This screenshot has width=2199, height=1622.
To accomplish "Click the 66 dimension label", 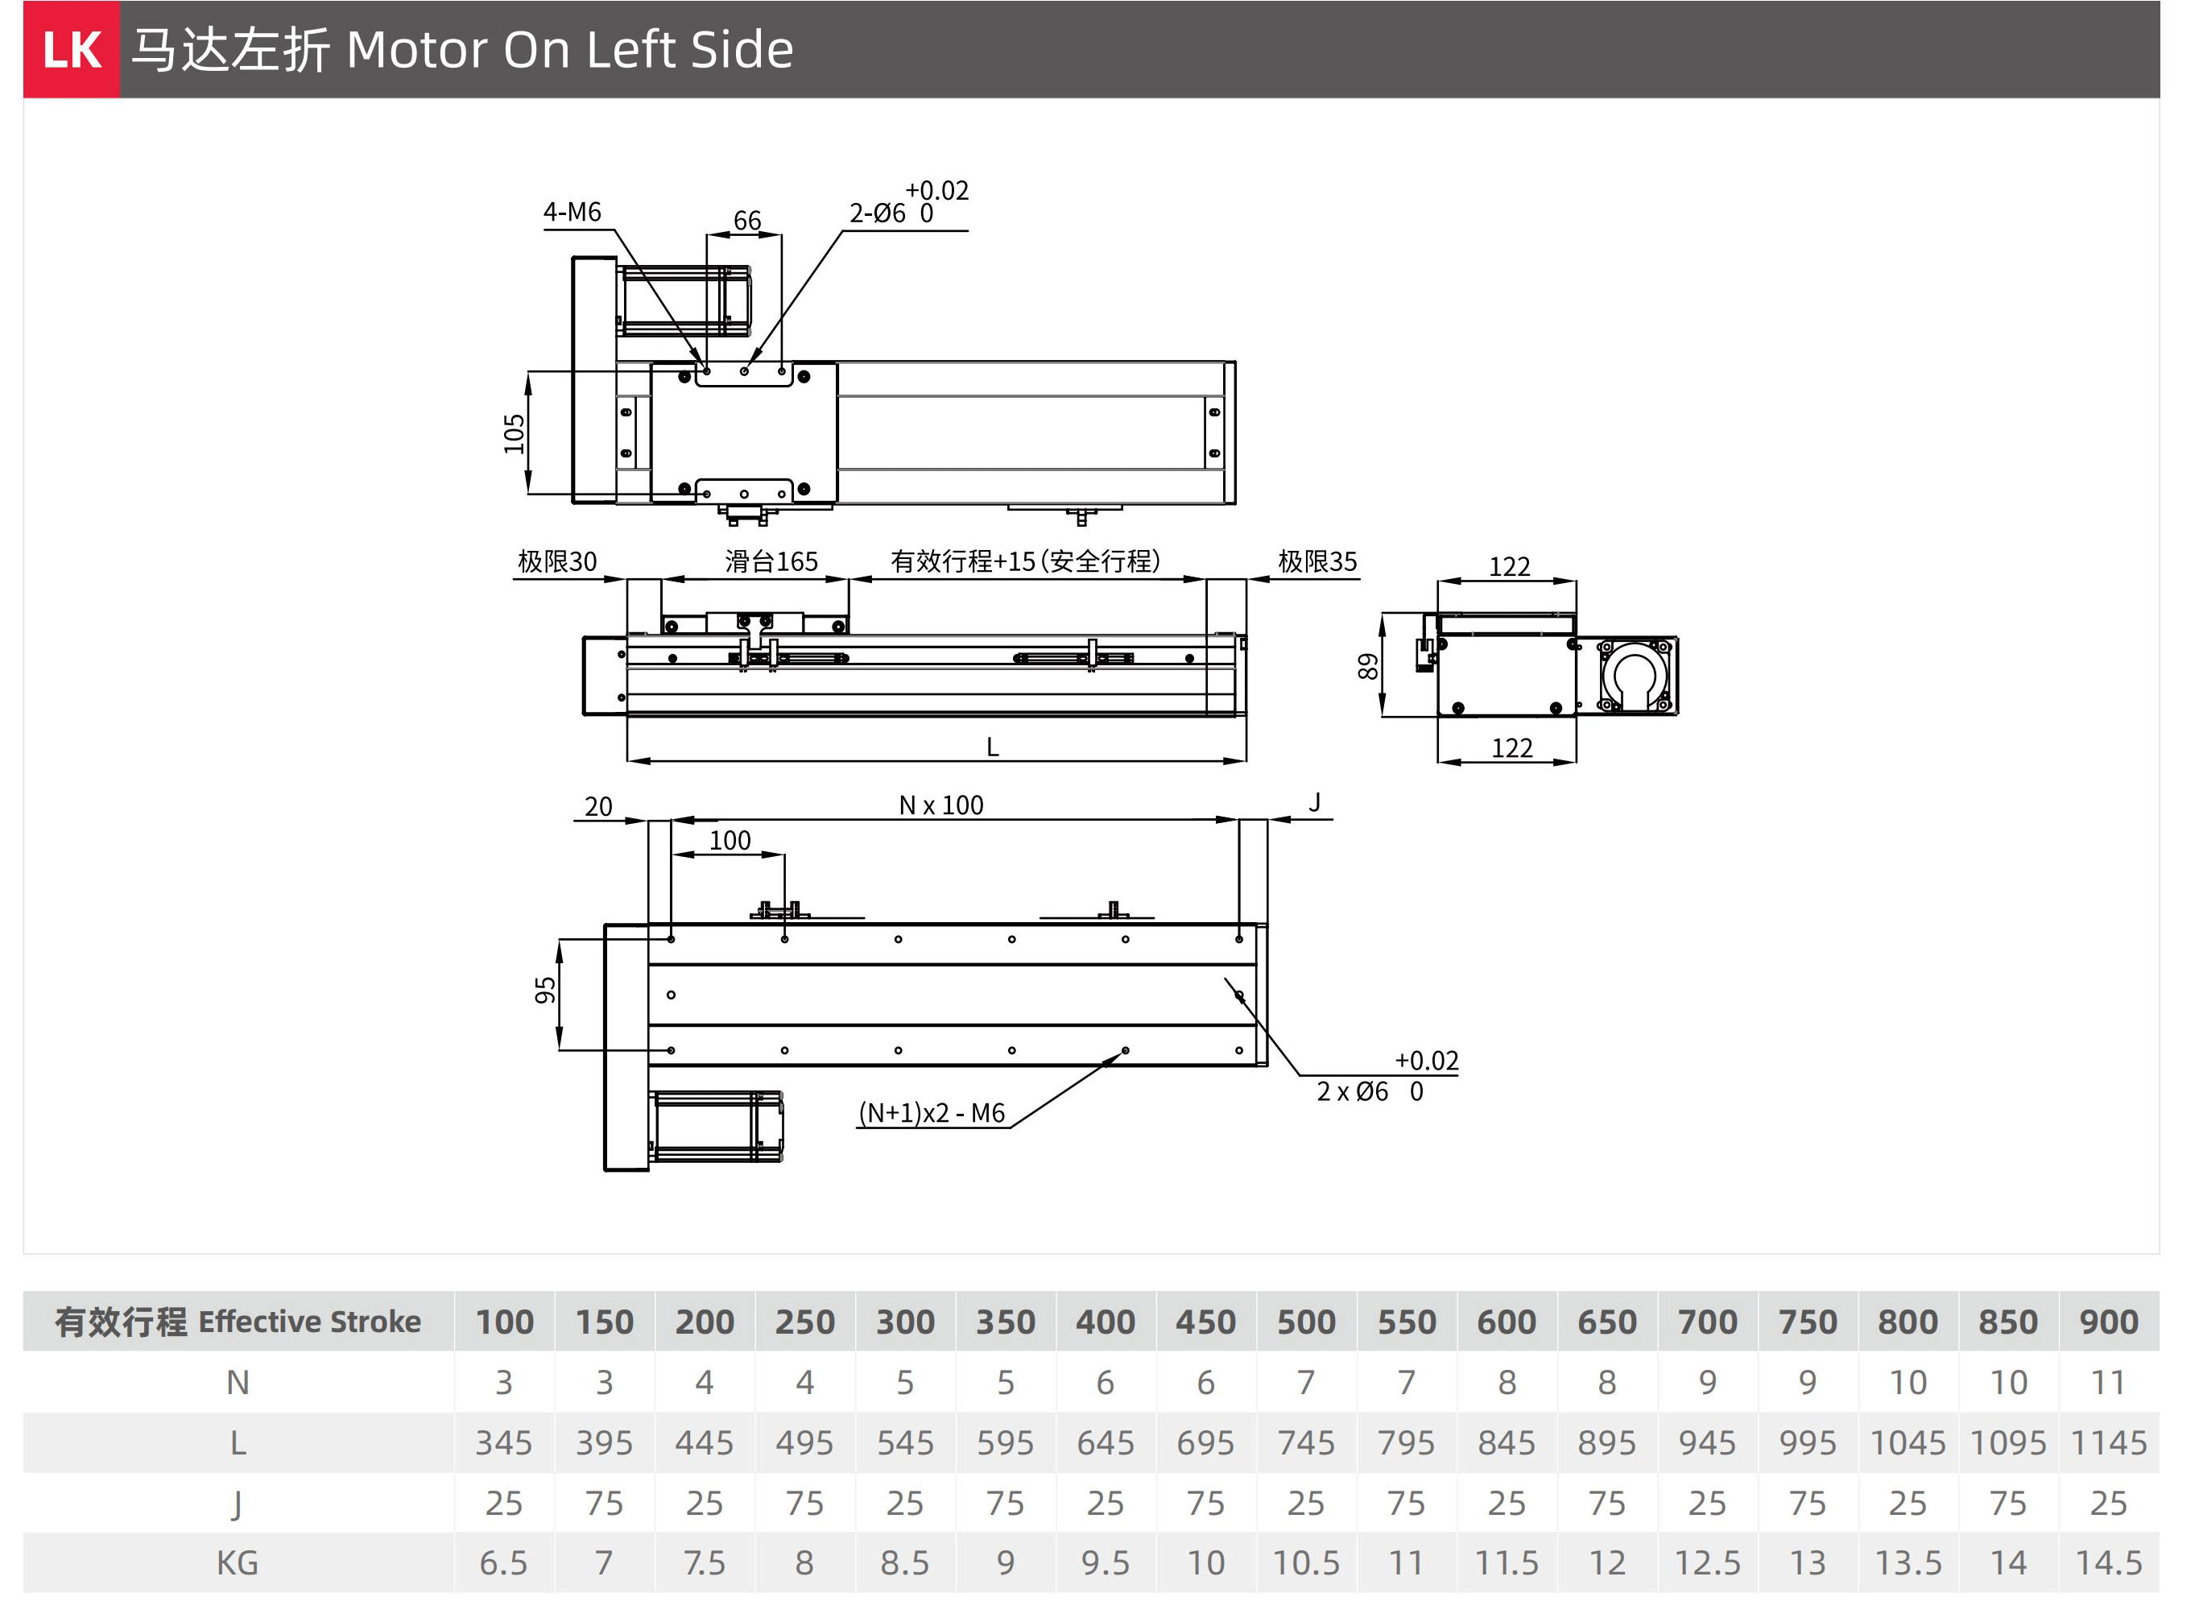I will coord(747,221).
